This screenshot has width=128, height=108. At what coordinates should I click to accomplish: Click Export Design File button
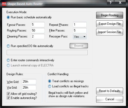point(109,24)
